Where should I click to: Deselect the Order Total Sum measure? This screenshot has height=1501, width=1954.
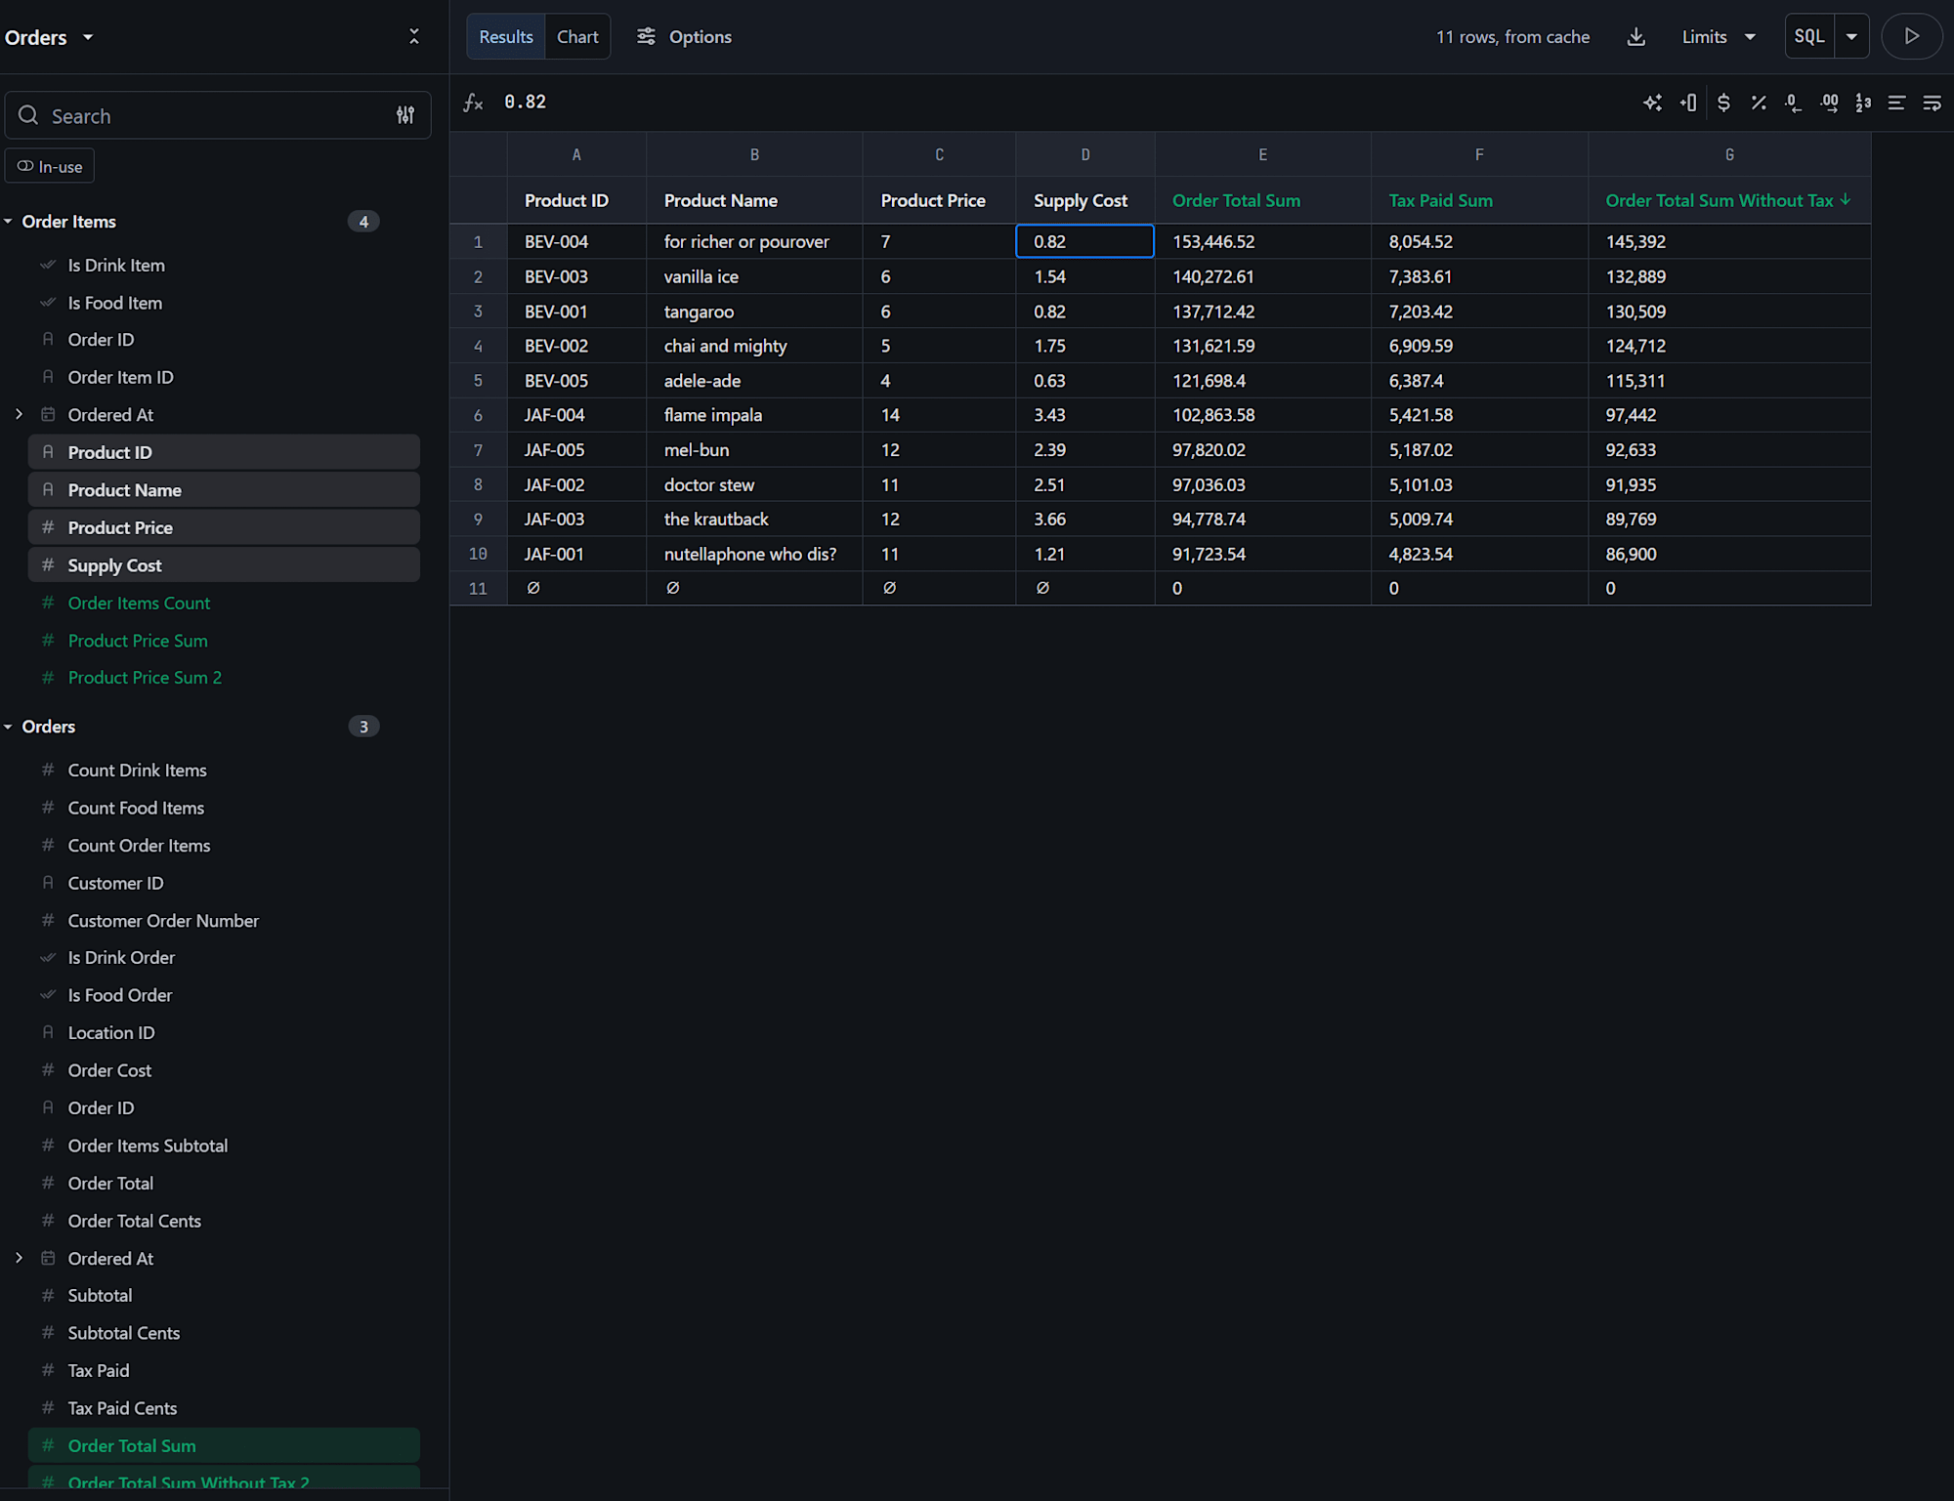pyautogui.click(x=224, y=1445)
